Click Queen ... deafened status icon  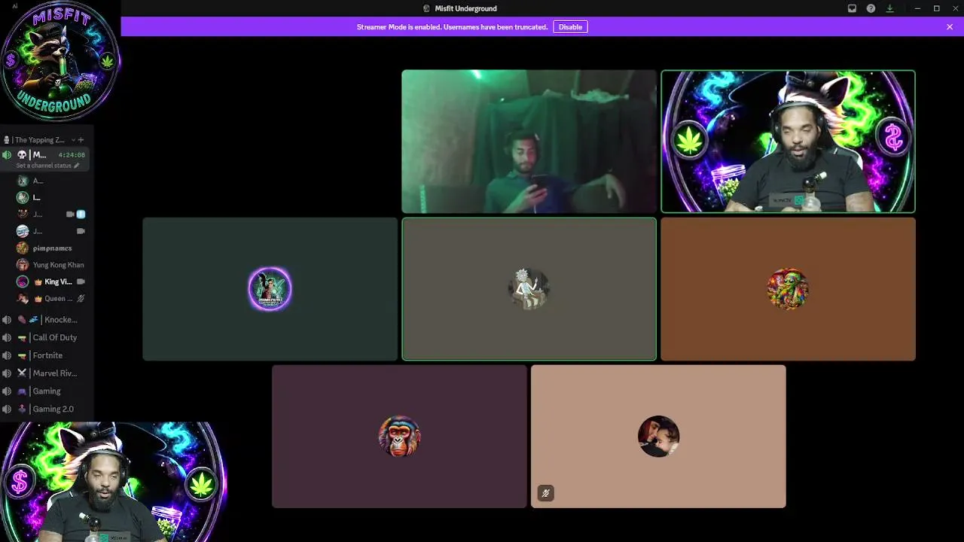81,299
